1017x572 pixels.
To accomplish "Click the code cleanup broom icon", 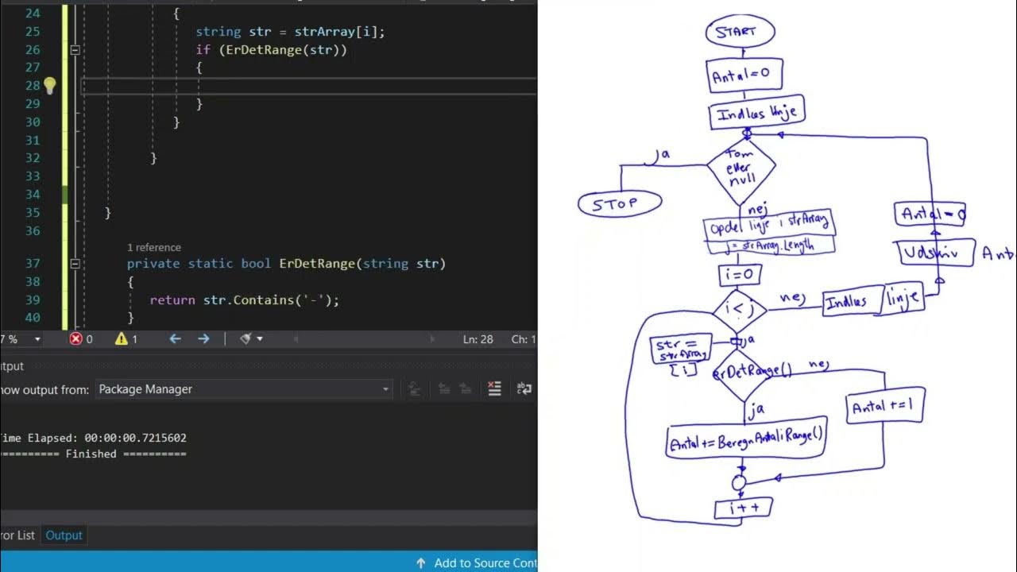I will click(x=246, y=339).
